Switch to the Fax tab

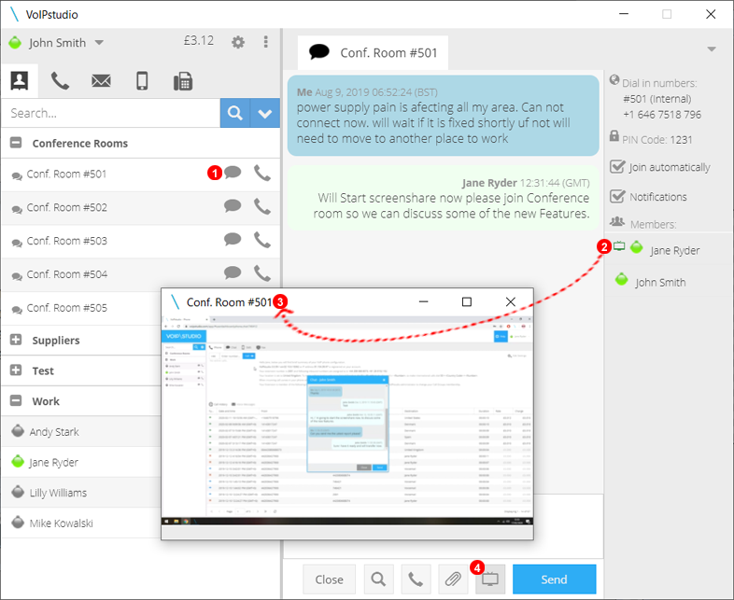(x=182, y=81)
